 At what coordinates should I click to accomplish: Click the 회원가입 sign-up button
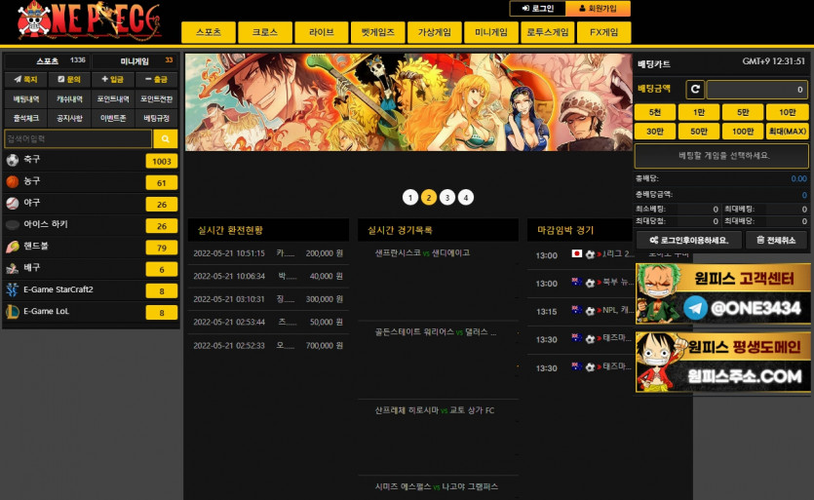tap(598, 9)
